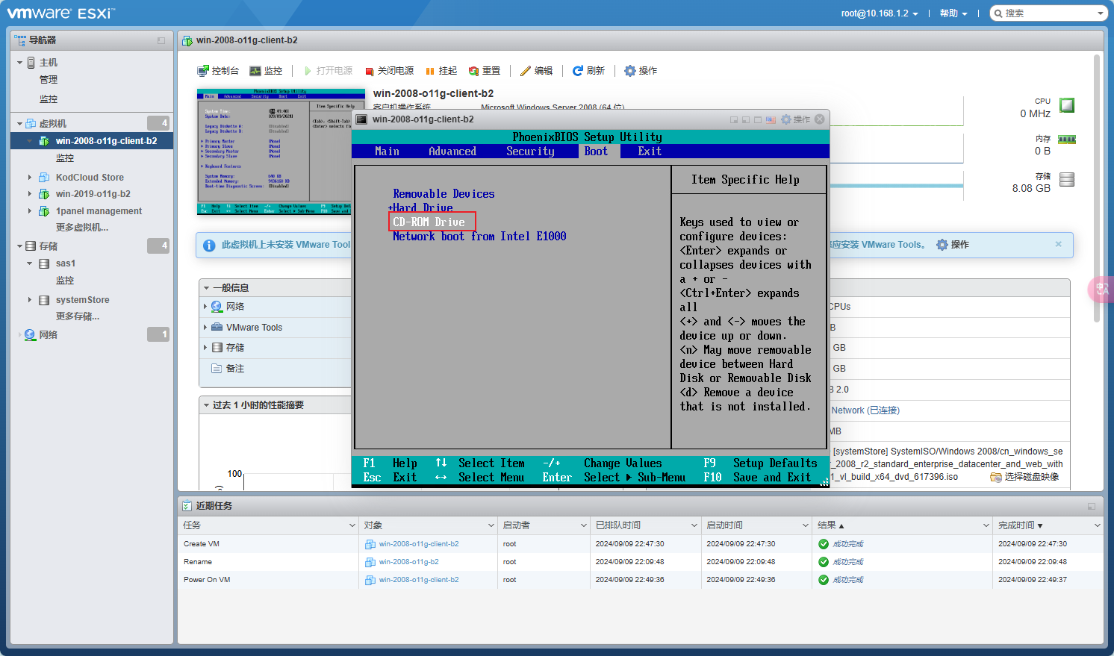Click the 虚拟机 icon in the navigator
Screen dimensions: 1114x656
31,124
